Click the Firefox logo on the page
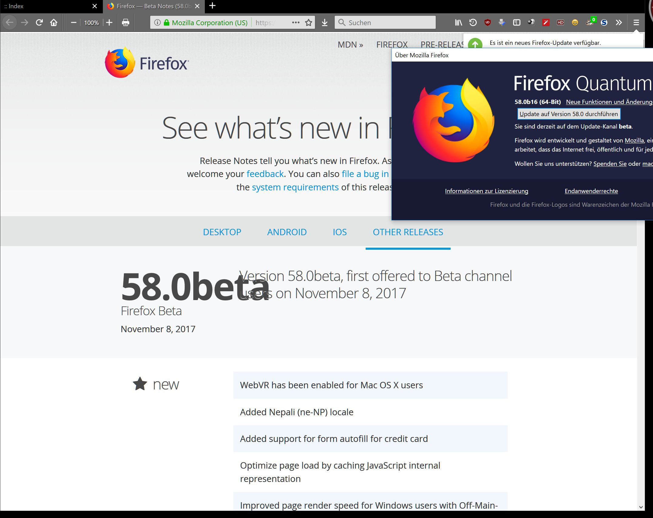The width and height of the screenshot is (653, 518). (147, 62)
